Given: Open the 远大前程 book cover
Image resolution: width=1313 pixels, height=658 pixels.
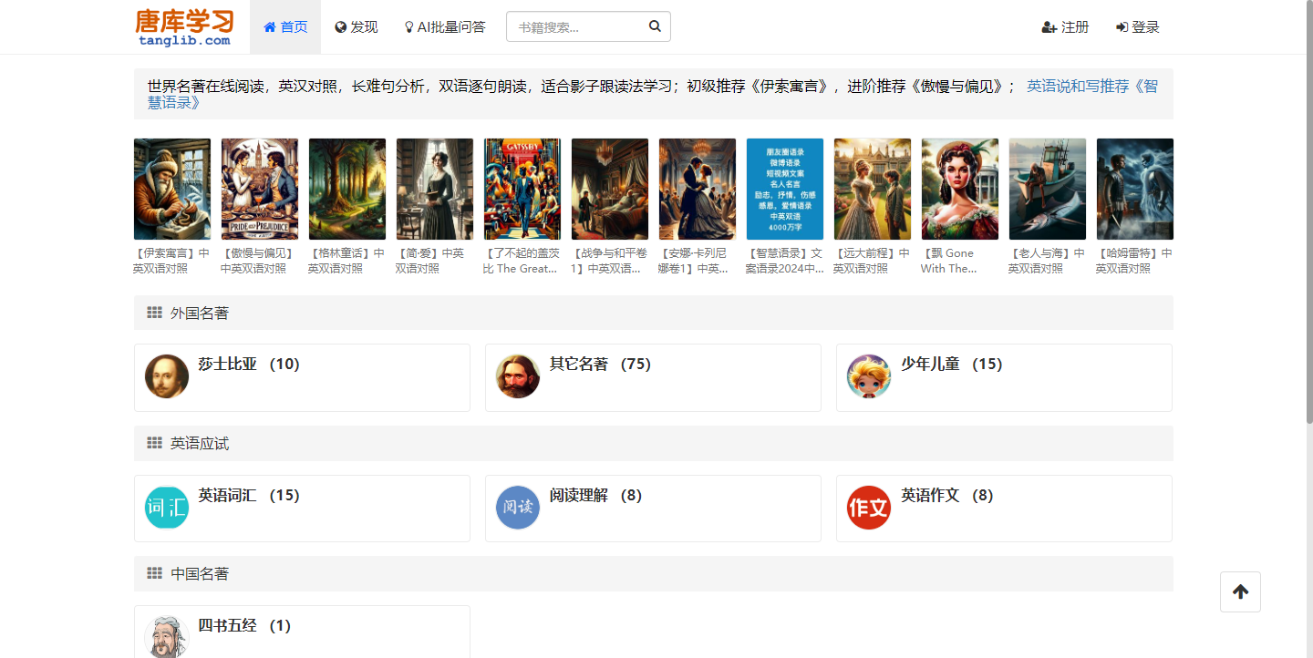Looking at the screenshot, I should [873, 189].
